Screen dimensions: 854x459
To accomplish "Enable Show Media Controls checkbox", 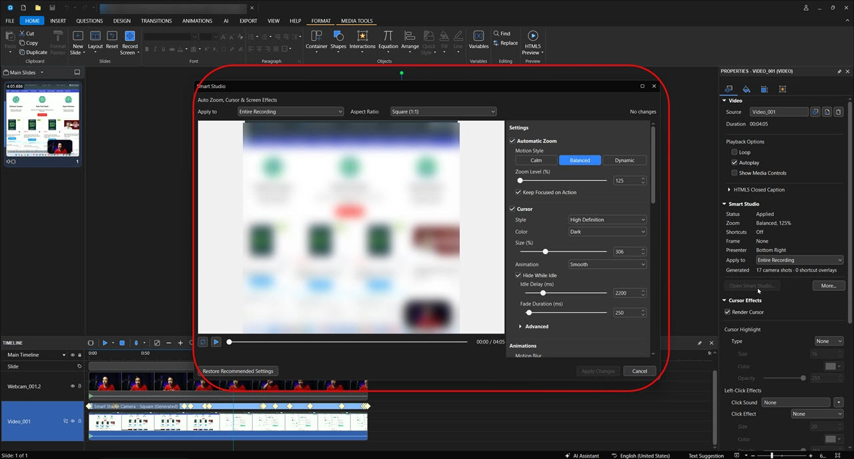I will tap(735, 173).
